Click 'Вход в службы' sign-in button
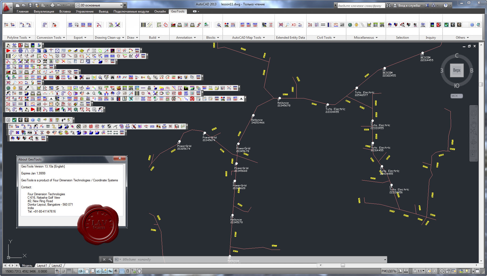487x276 pixels. [x=407, y=5]
